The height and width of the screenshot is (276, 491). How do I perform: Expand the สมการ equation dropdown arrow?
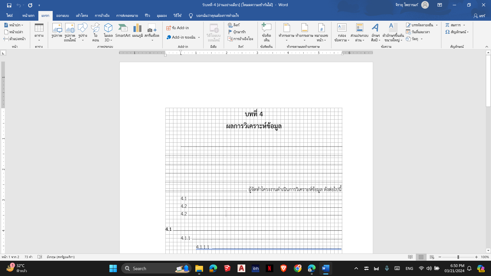click(x=464, y=25)
